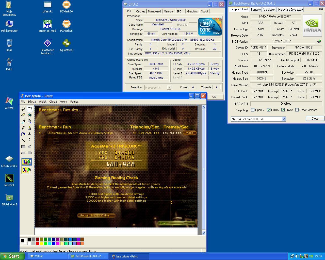Open the Edycja menu in Paint
This screenshot has width=325, height=260.
(32, 102)
